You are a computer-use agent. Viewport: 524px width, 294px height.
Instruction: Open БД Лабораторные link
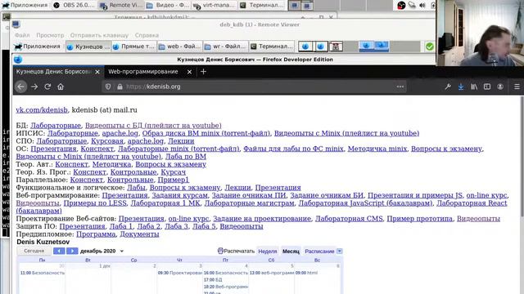point(56,126)
